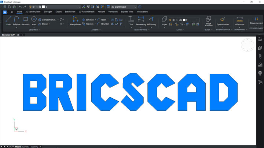
Task: Open the Verwalten ribbon tab
Action: (113, 12)
